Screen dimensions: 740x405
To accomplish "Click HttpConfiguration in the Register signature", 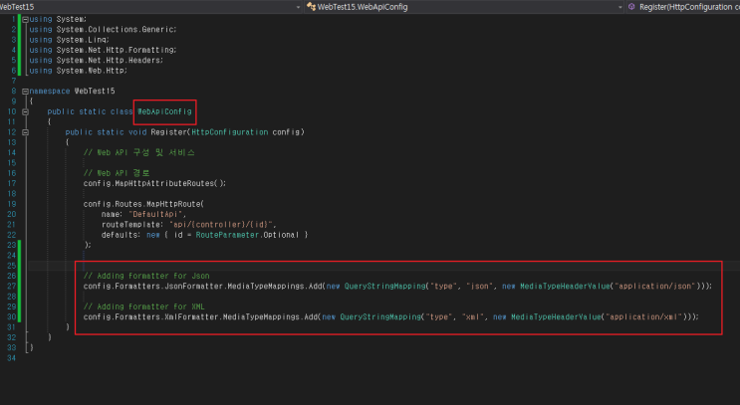I will pos(230,132).
